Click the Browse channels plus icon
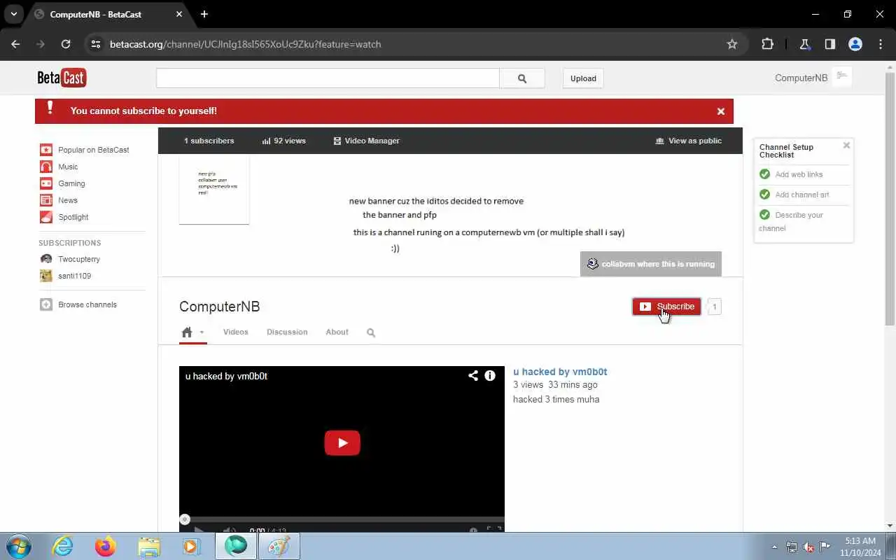Screen dimensions: 896x560 coord(46,304)
